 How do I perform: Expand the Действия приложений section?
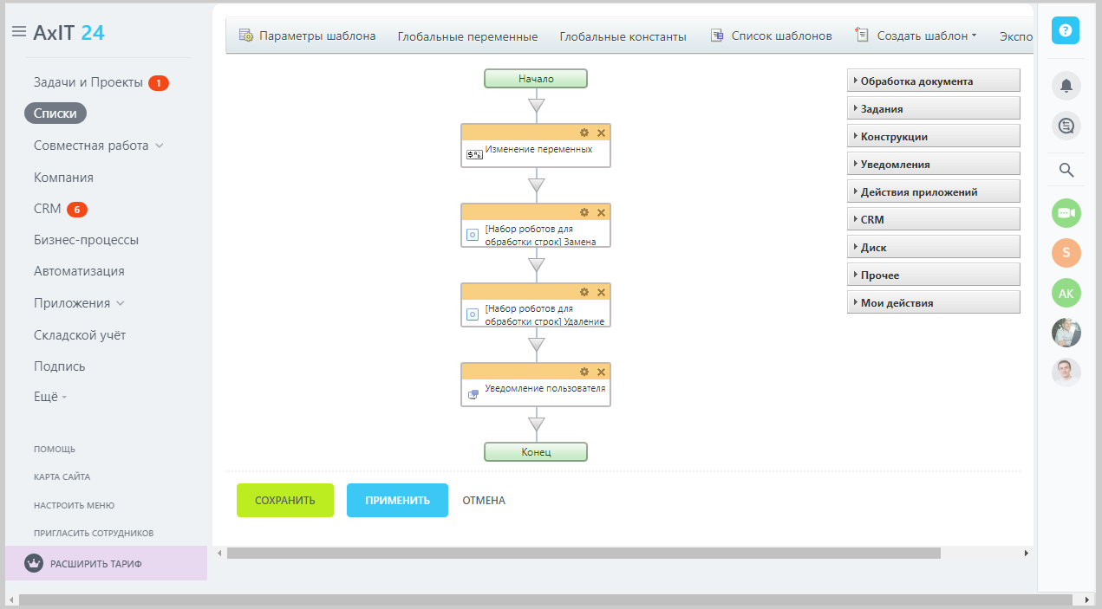point(933,191)
